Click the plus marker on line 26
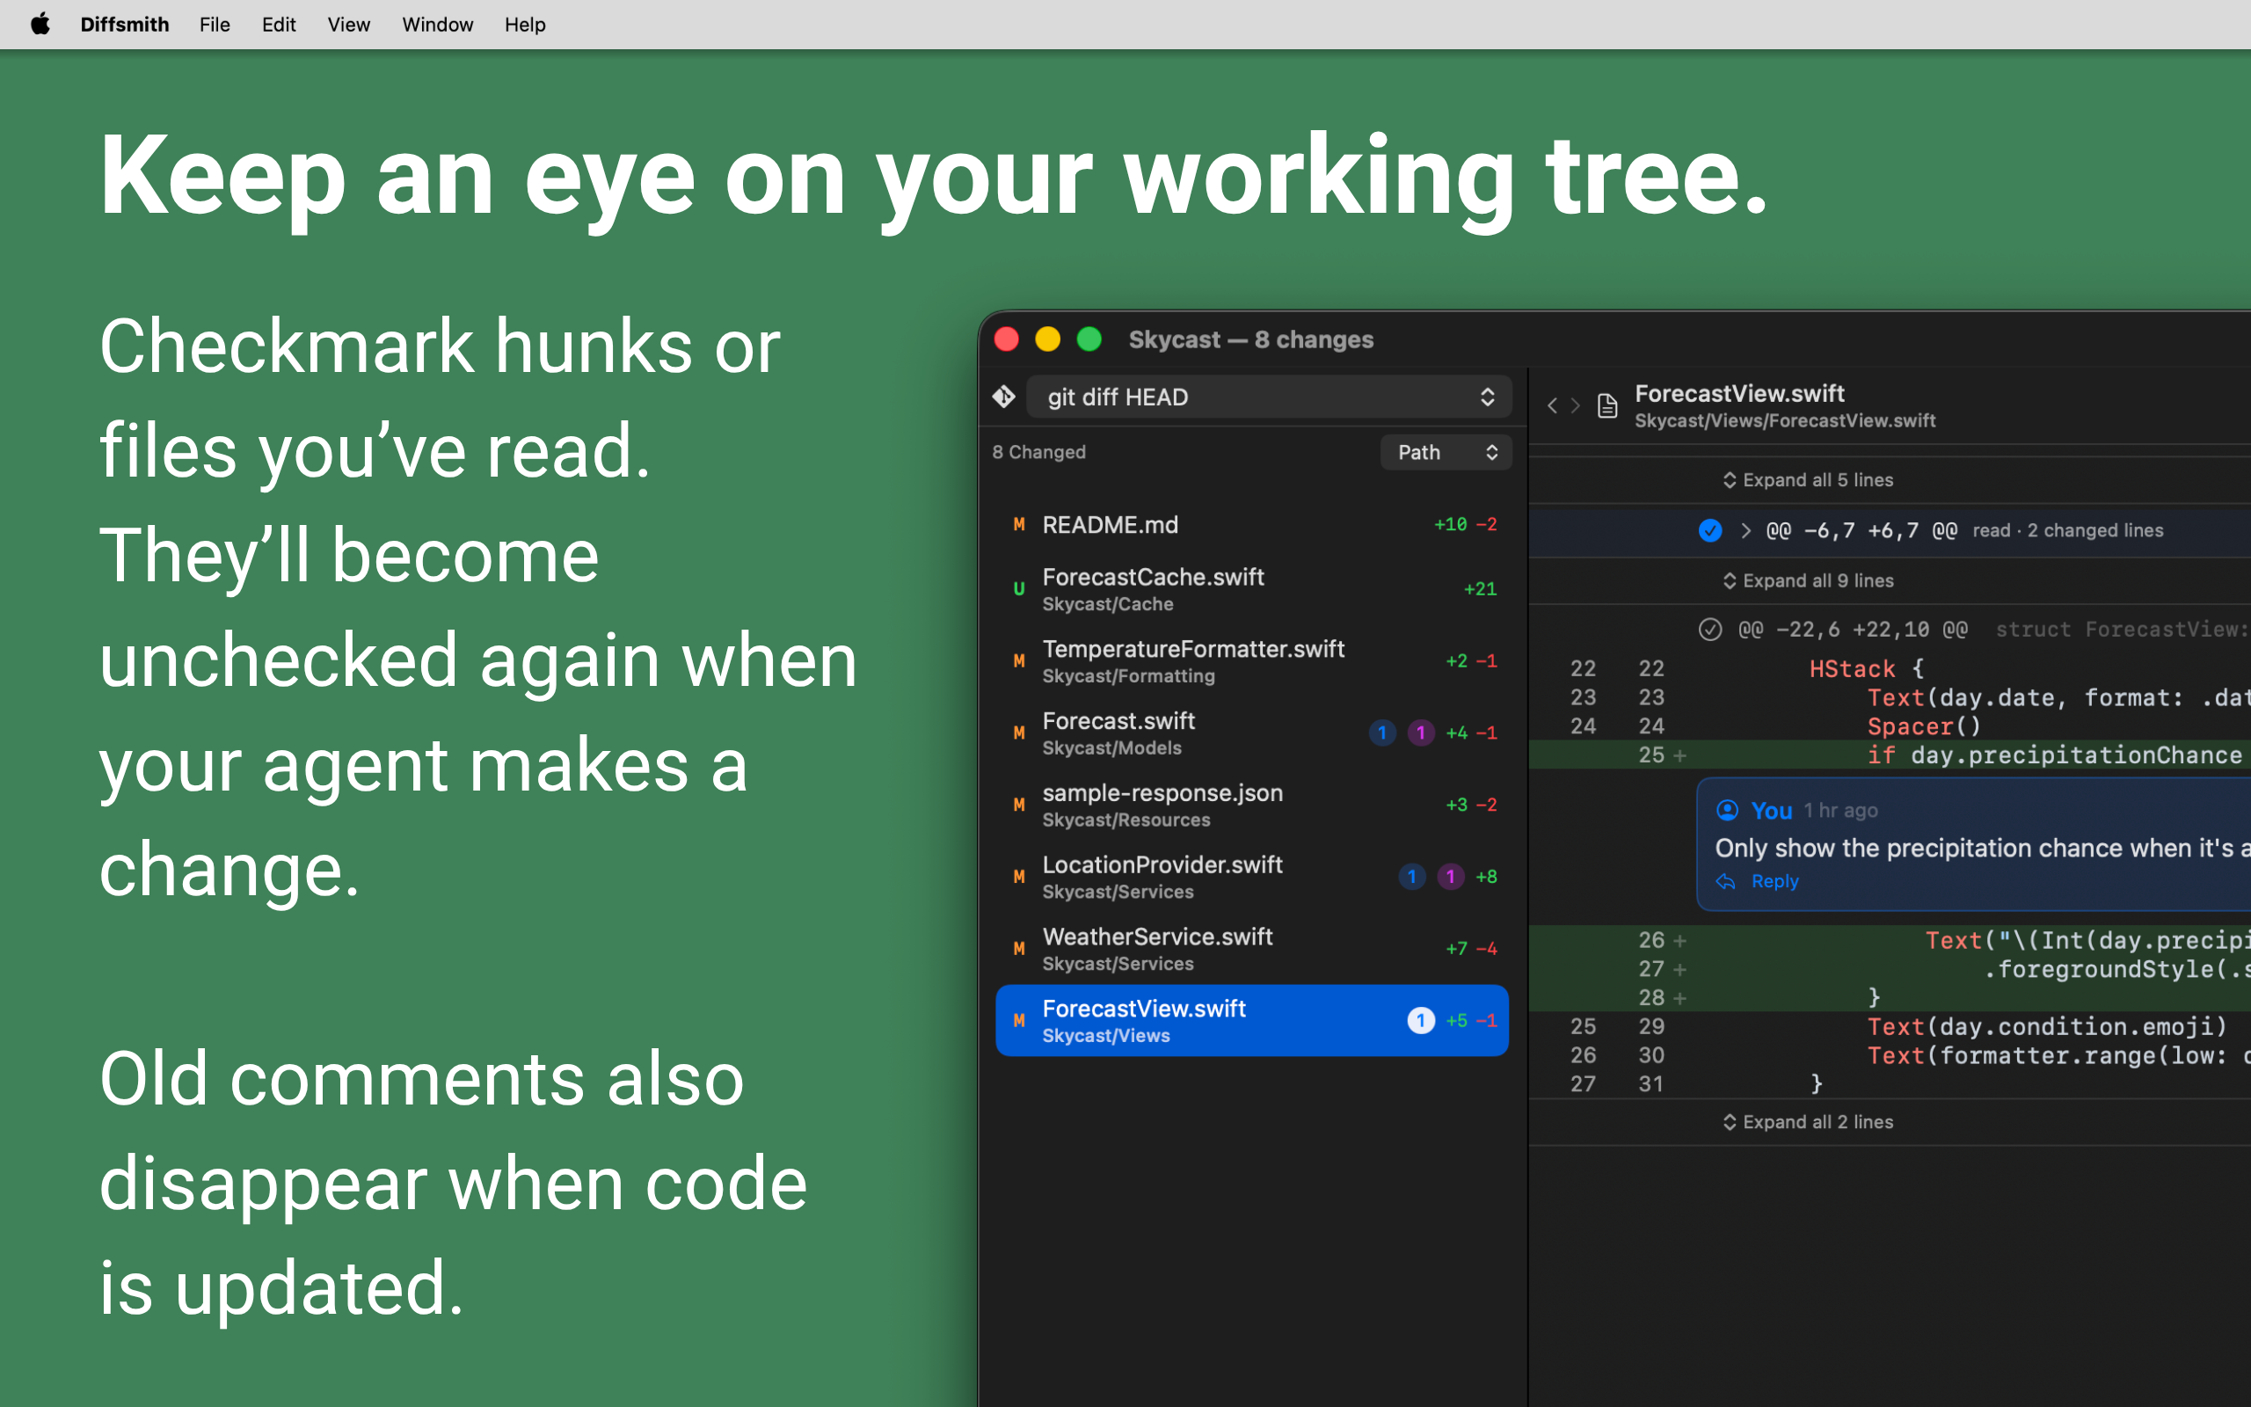This screenshot has height=1407, width=2251. click(x=1679, y=941)
